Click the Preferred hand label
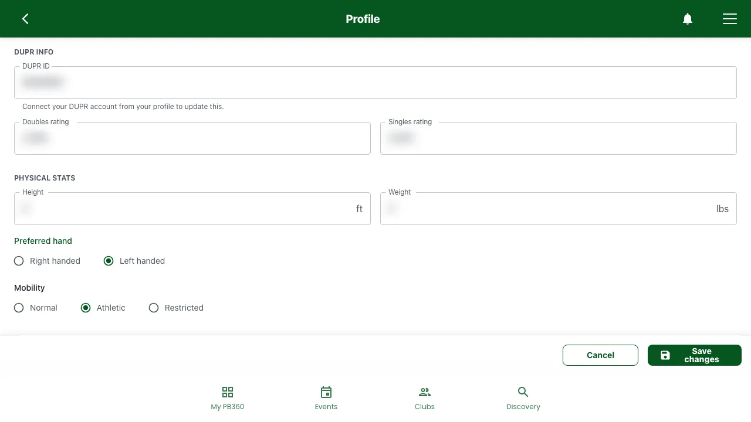 point(43,241)
